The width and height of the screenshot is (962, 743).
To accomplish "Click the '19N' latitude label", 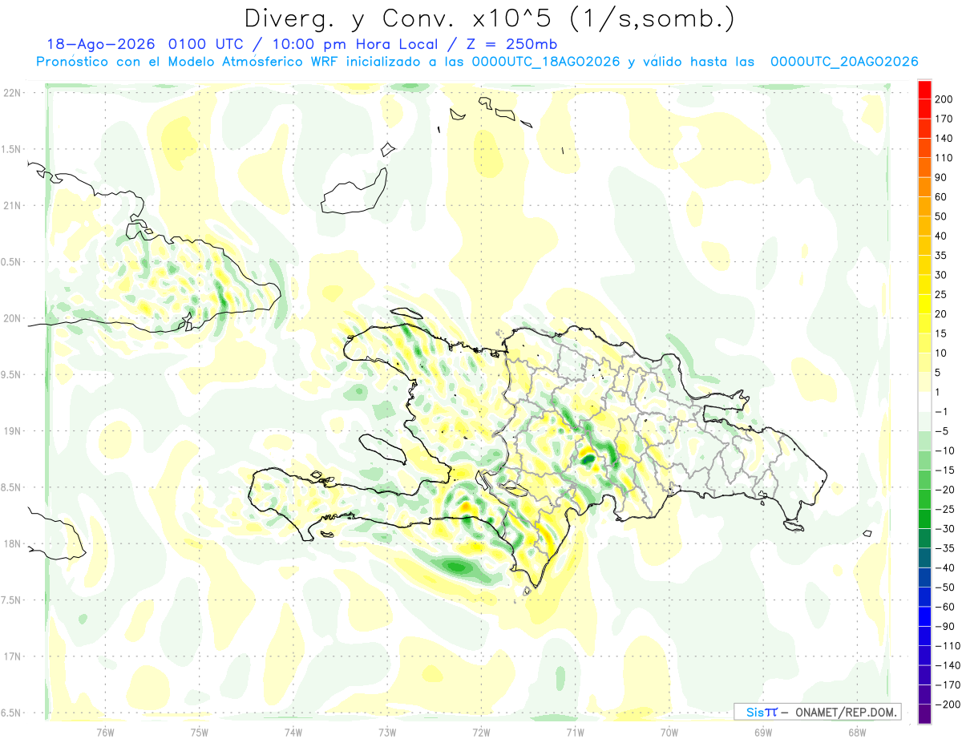I will [12, 431].
